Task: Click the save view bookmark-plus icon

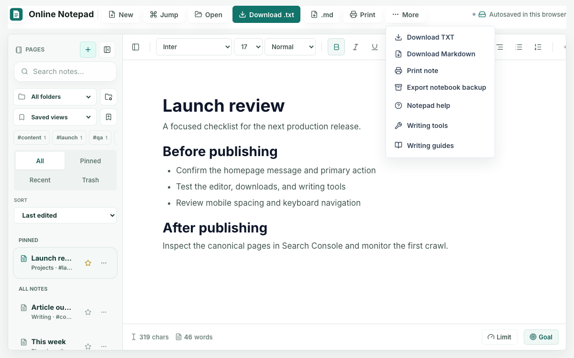Action: 109,117
